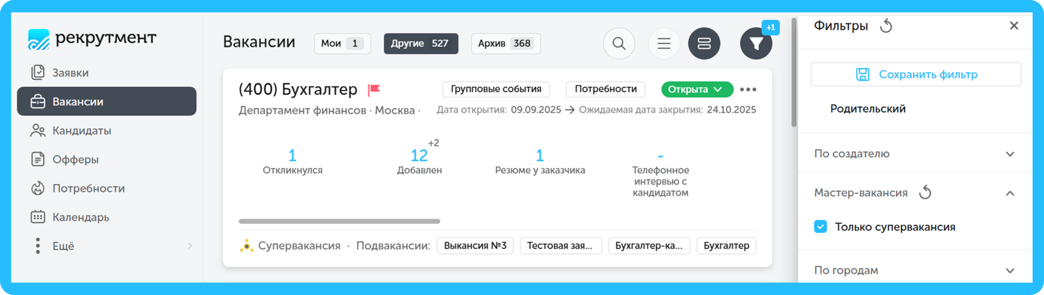The width and height of the screenshot is (1044, 295).
Task: Open the Архив tab
Action: click(505, 43)
